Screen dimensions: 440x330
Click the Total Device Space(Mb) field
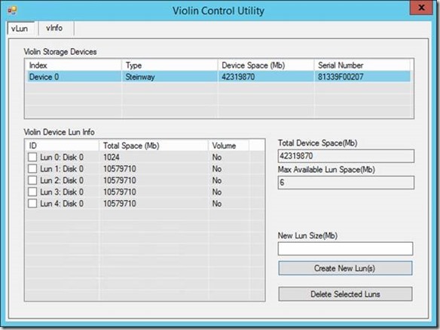(346, 156)
